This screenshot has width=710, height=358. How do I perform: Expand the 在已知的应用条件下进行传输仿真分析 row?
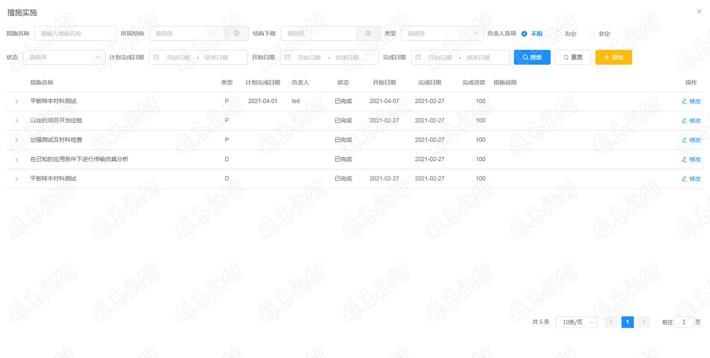pos(17,160)
